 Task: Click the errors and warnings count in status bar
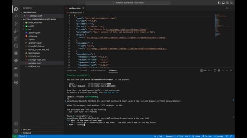(x=23, y=136)
